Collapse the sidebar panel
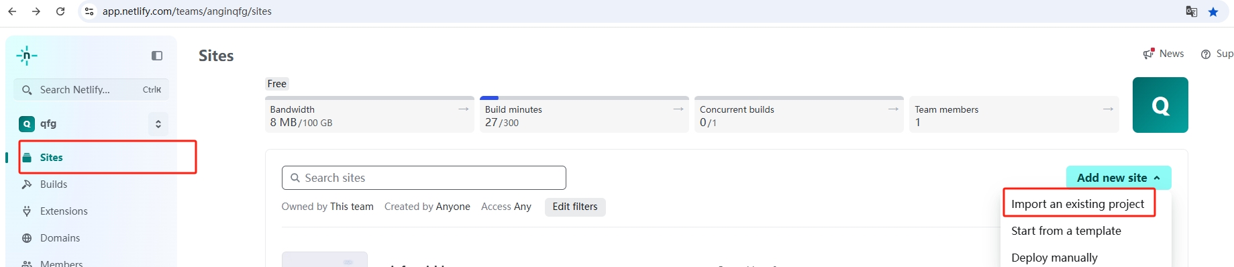 157,56
